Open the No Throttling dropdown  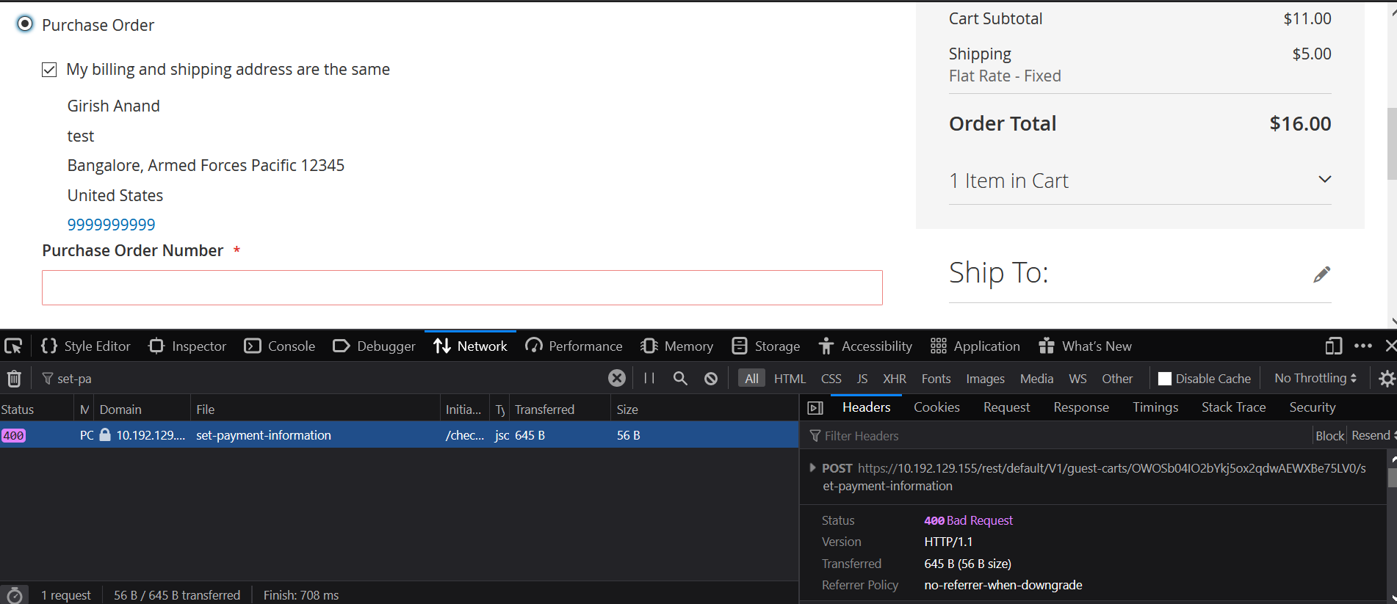(1315, 378)
